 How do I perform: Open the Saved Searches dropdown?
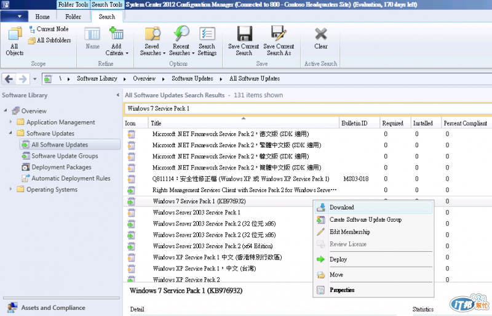point(153,41)
